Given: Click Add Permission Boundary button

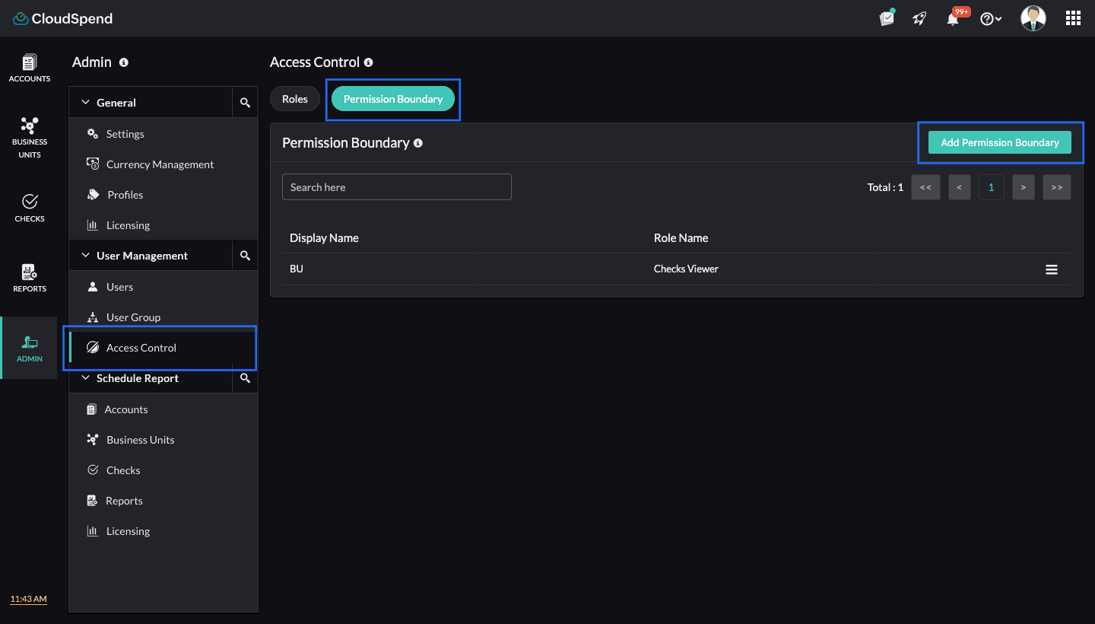Looking at the screenshot, I should point(999,142).
